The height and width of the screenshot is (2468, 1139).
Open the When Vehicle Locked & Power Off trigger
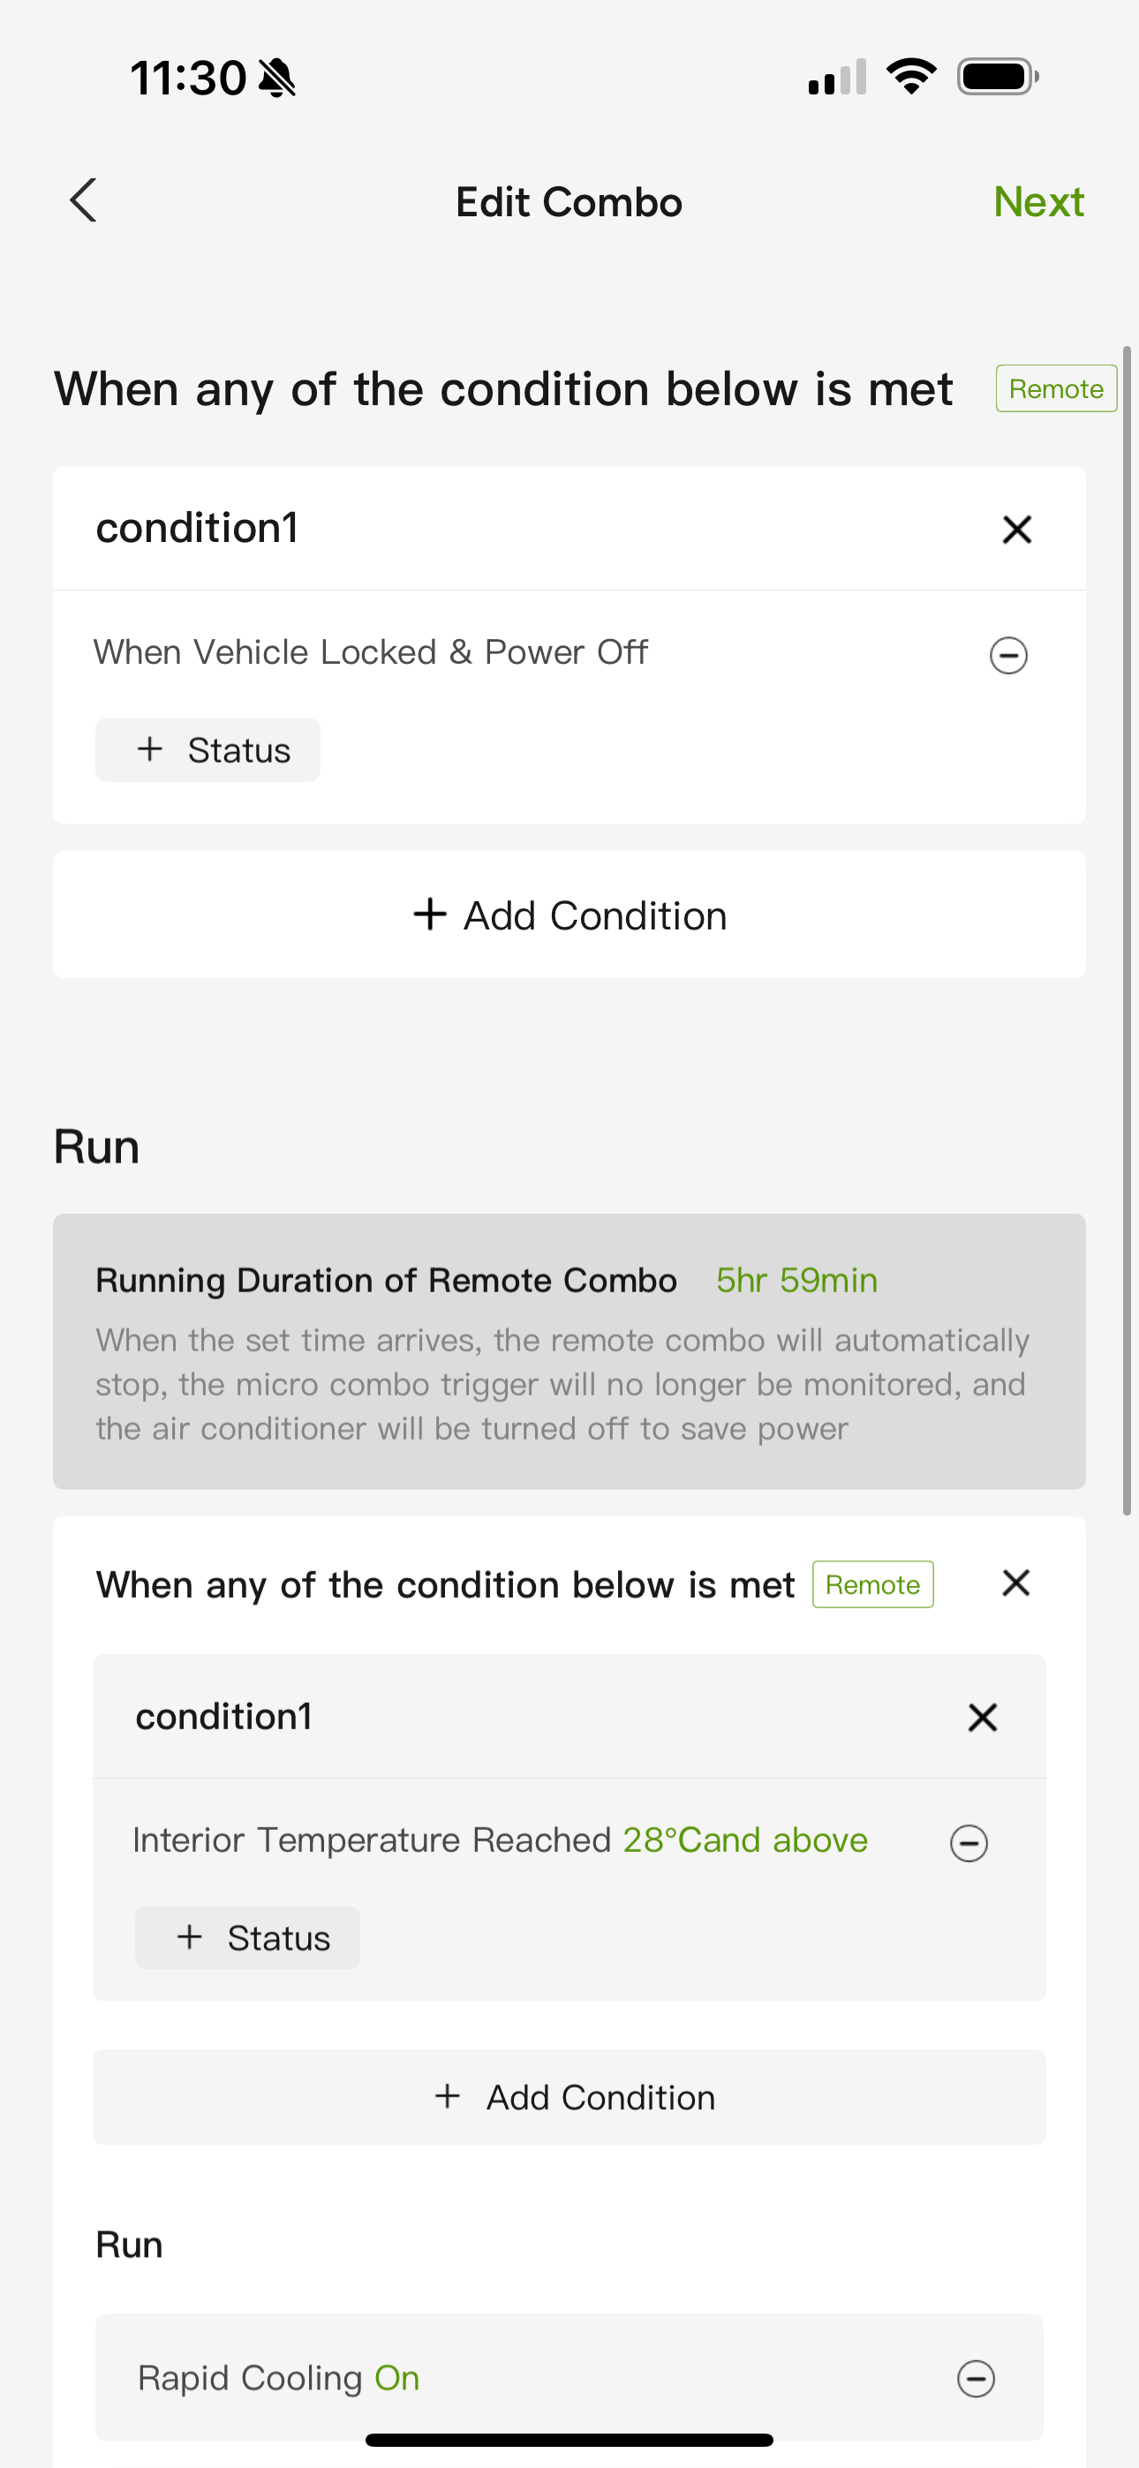(x=370, y=652)
